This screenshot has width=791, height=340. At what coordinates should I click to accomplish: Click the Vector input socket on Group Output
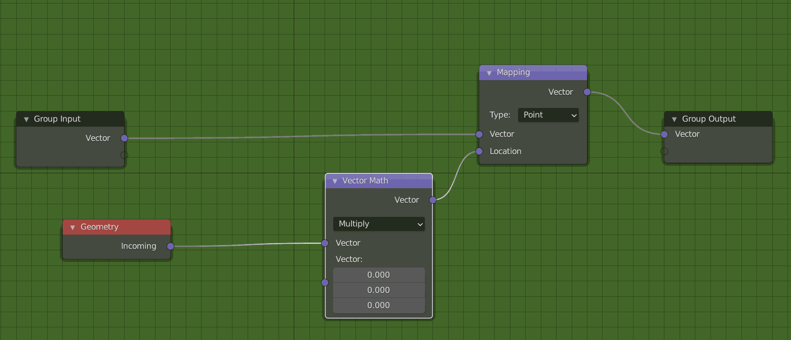664,134
